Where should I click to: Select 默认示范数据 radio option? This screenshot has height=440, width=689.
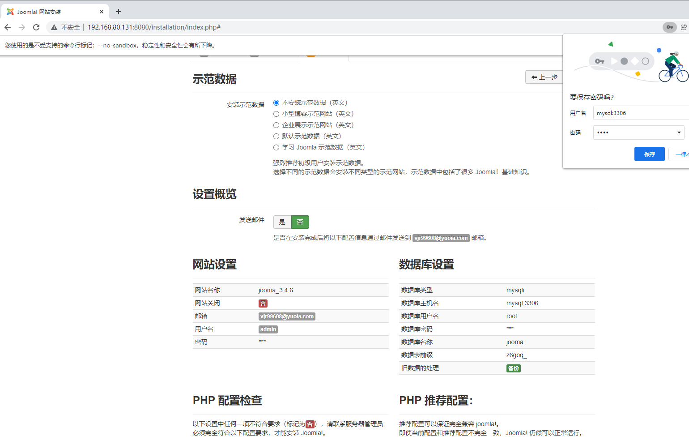[x=276, y=137]
